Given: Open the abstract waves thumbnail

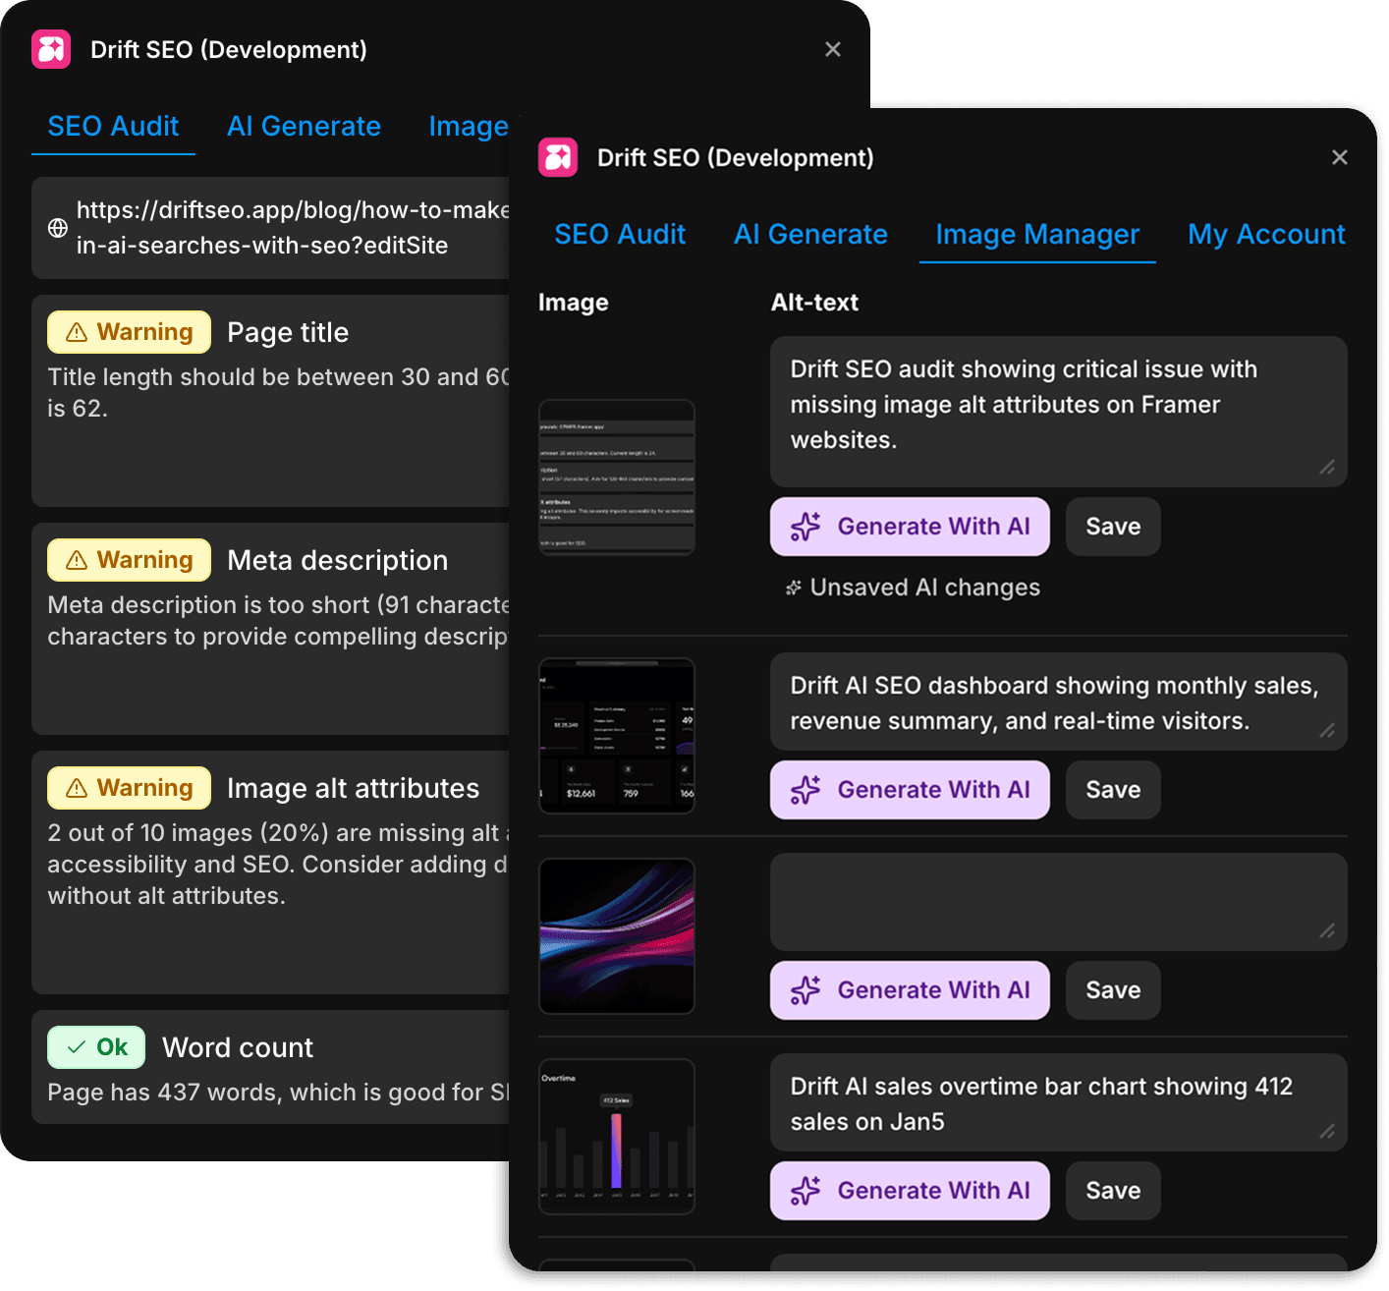Looking at the screenshot, I should [617, 936].
